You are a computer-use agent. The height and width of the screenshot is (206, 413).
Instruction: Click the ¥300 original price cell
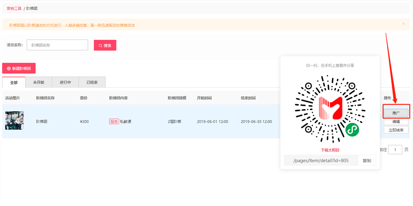pyautogui.click(x=84, y=121)
